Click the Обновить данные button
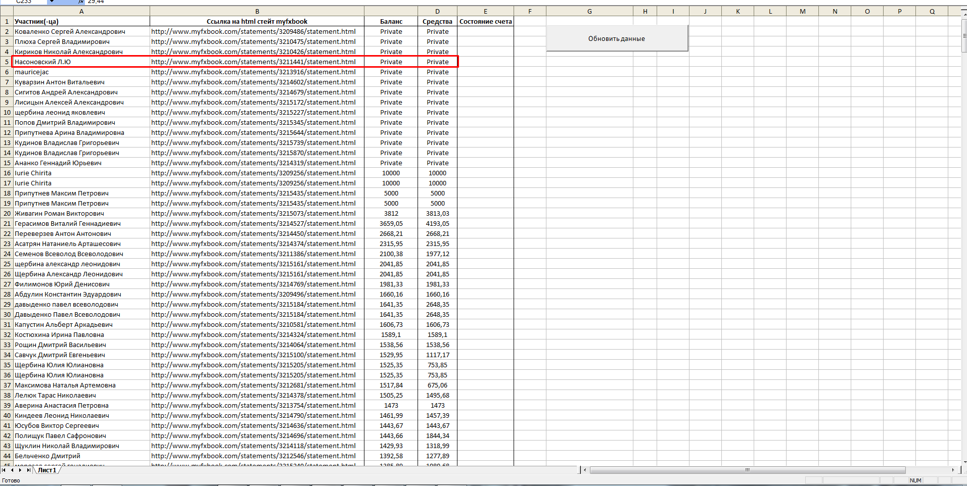The image size is (967, 486). coord(617,38)
